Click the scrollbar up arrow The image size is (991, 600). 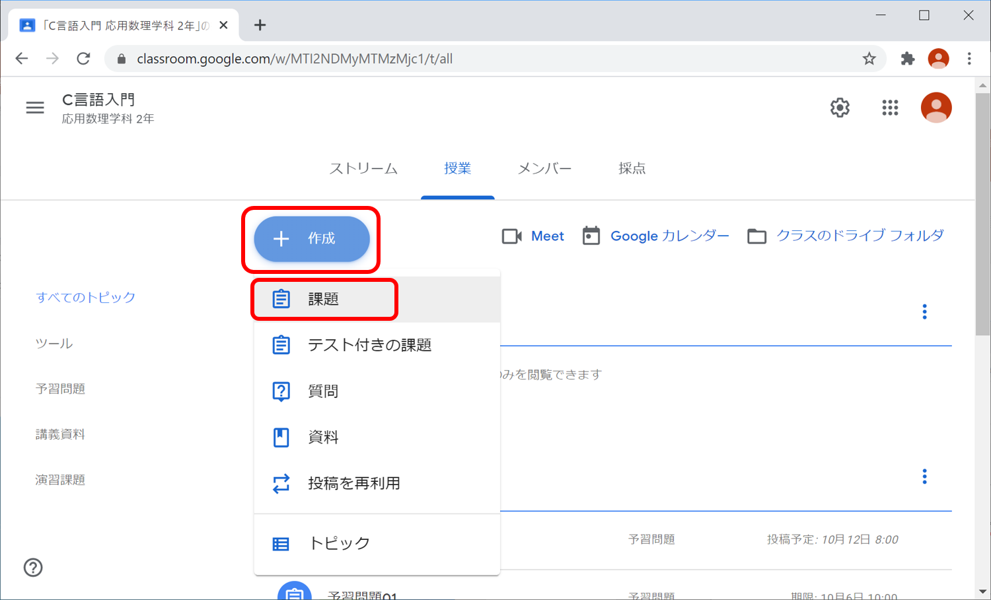pos(982,85)
